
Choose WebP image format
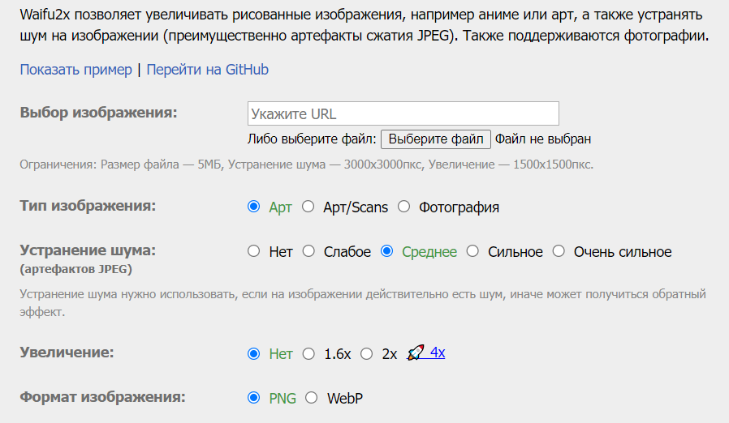coord(312,398)
